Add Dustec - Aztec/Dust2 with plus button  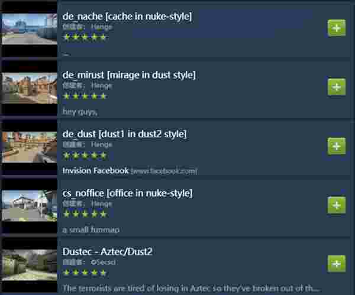(337, 264)
